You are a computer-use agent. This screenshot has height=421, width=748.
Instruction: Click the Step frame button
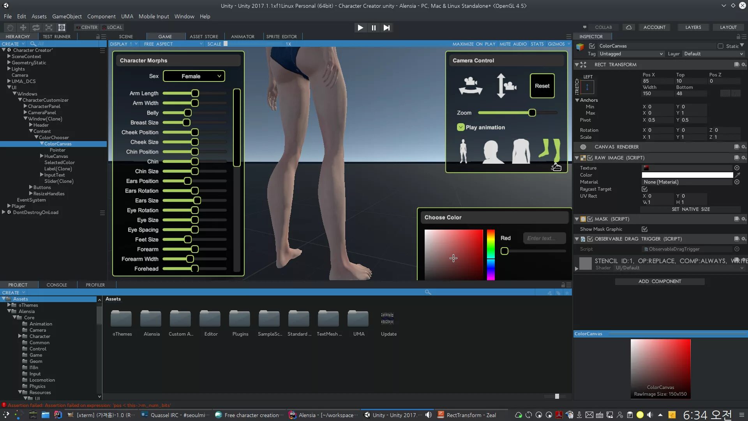[x=386, y=28]
